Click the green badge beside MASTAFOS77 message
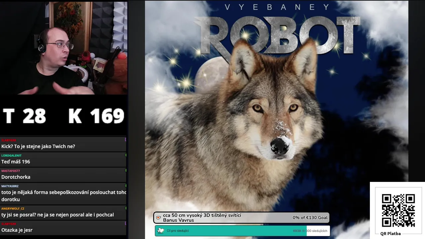Image resolution: width=425 pixels, height=239 pixels. (x=126, y=170)
